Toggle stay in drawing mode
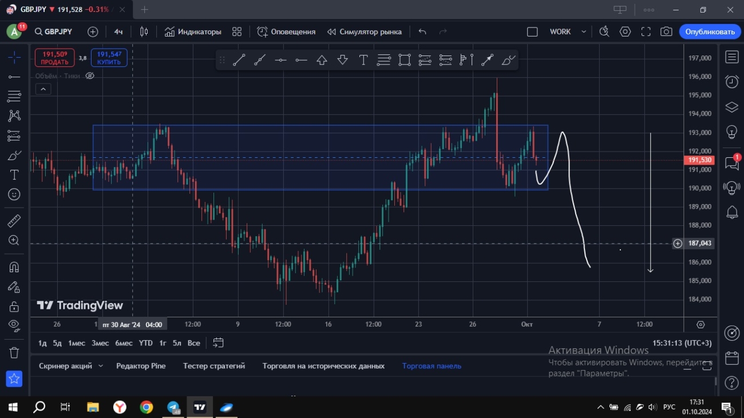Viewport: 744px width, 418px height. pyautogui.click(x=14, y=287)
